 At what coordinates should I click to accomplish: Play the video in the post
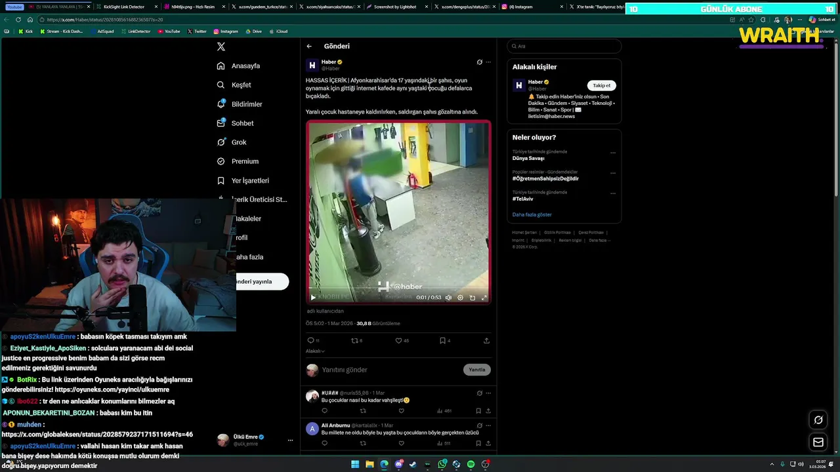[313, 298]
